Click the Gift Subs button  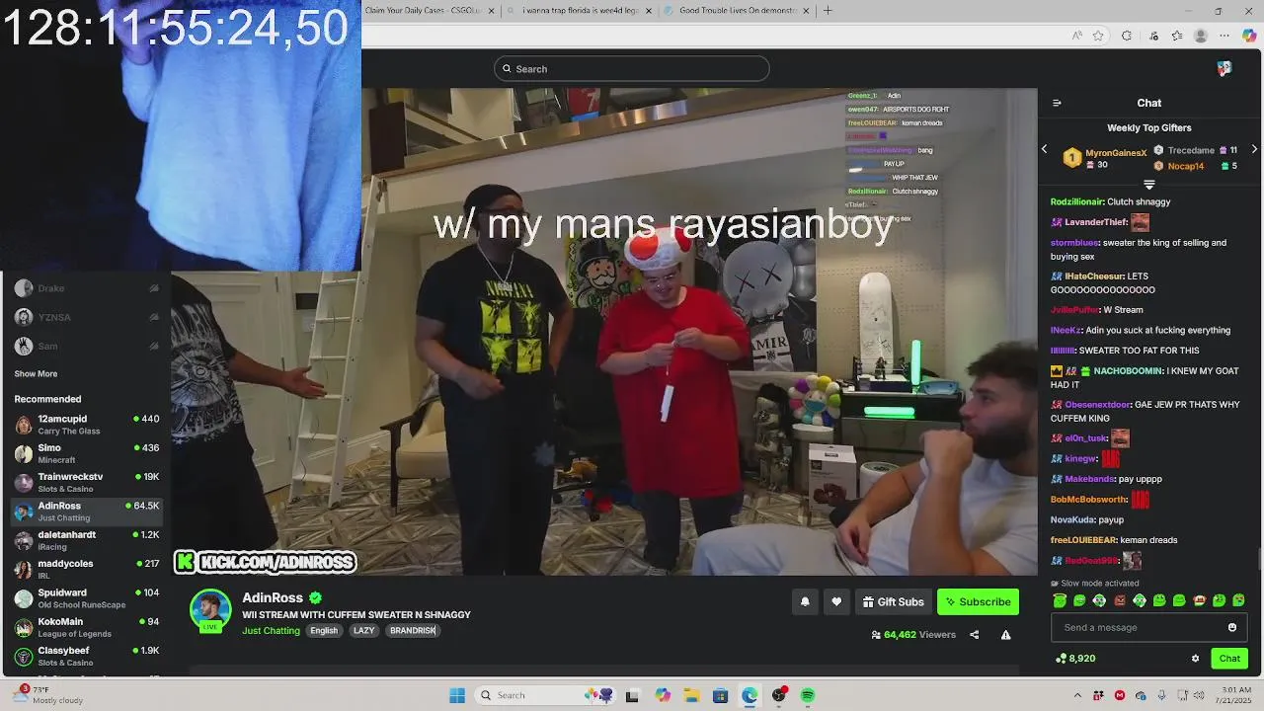tap(893, 601)
